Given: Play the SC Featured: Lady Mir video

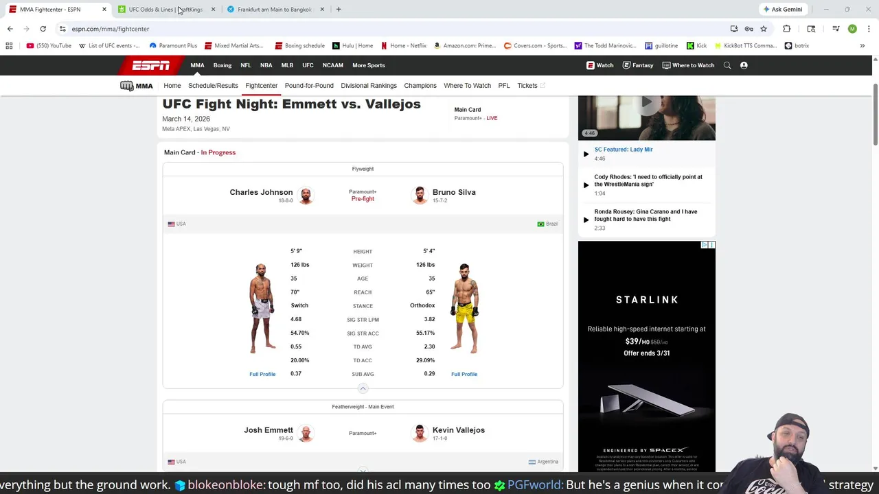Looking at the screenshot, I should pyautogui.click(x=586, y=154).
